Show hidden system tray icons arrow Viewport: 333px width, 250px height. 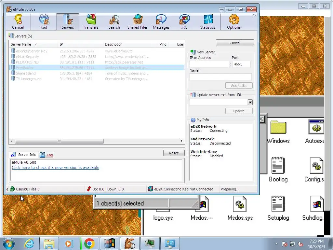(276, 244)
